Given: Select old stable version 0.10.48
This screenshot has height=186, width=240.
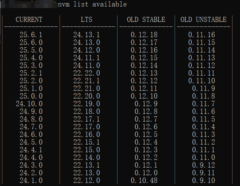Looking at the screenshot, I should tap(144, 180).
